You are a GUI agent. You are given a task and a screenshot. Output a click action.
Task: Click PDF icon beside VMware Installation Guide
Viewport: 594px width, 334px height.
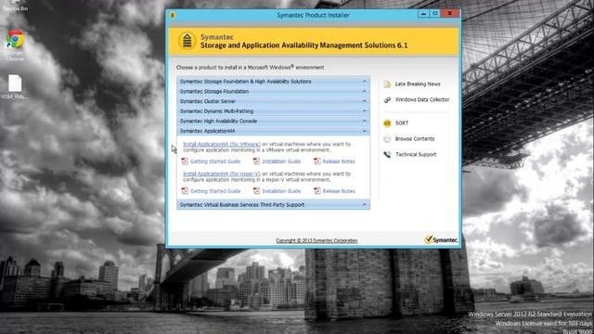point(256,161)
